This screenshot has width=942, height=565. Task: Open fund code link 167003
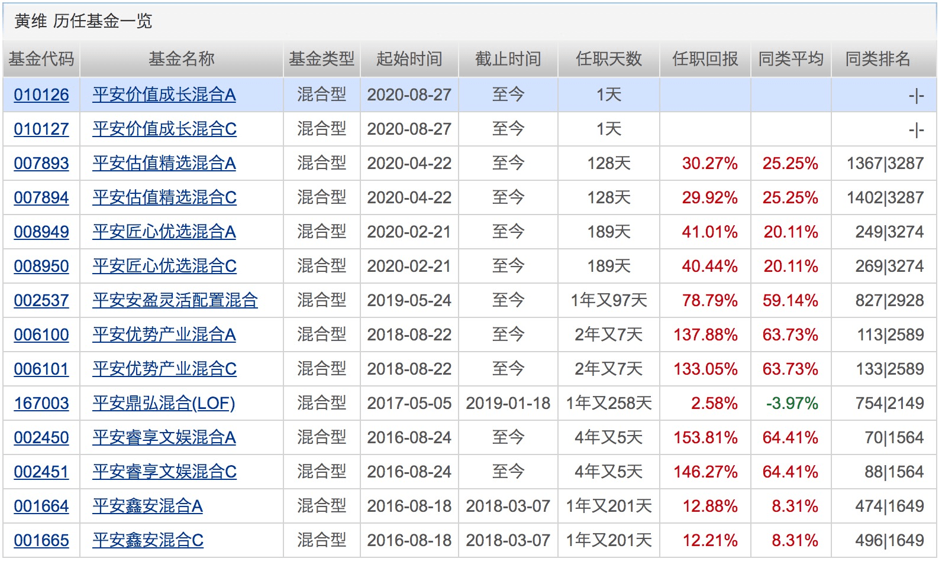tap(41, 403)
